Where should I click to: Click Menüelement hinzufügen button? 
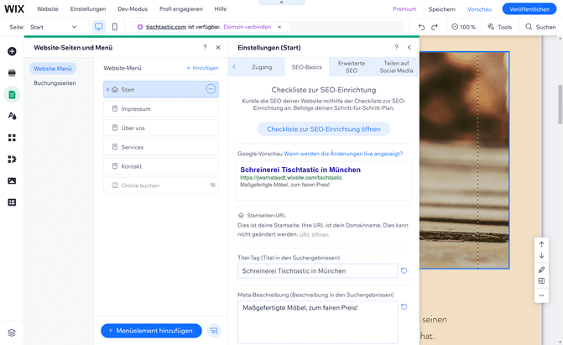tap(151, 331)
